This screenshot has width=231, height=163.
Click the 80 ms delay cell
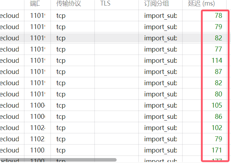218,94
